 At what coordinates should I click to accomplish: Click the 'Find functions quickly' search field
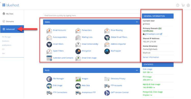(x=92, y=16)
